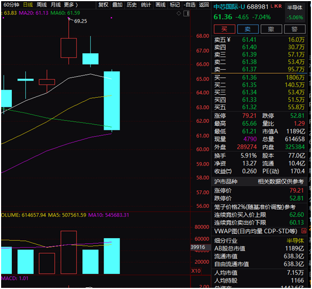The height and width of the screenshot is (289, 312).
Task: Click the 半导体 sector link
Action: click(x=295, y=8)
